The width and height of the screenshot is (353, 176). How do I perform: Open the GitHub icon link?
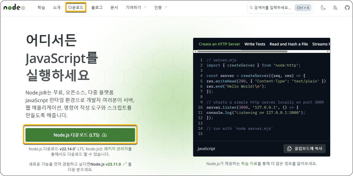click(347, 8)
